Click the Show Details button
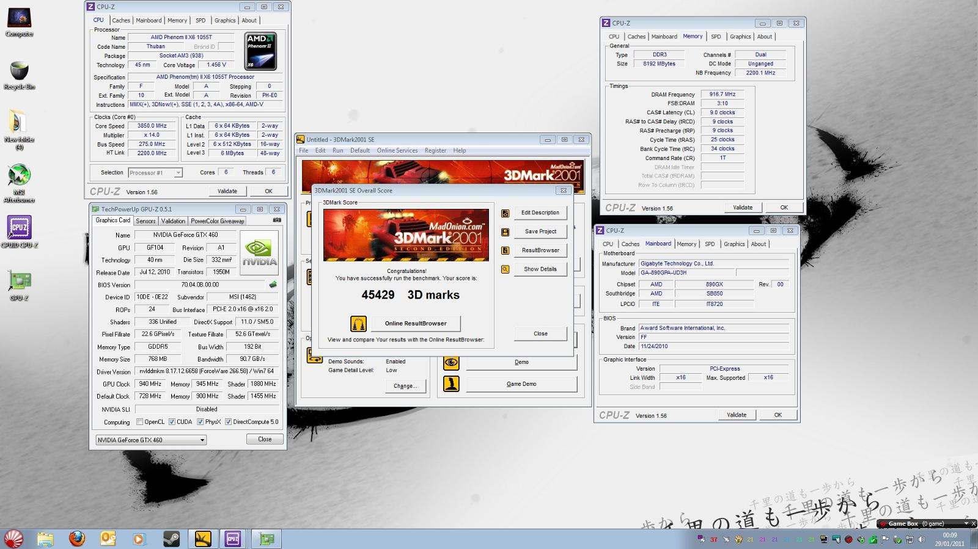This screenshot has height=549, width=978. click(x=540, y=269)
